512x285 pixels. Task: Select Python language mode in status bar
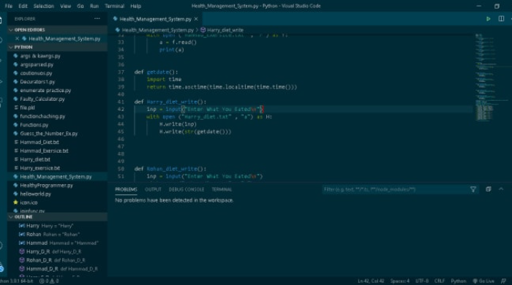pyautogui.click(x=459, y=281)
